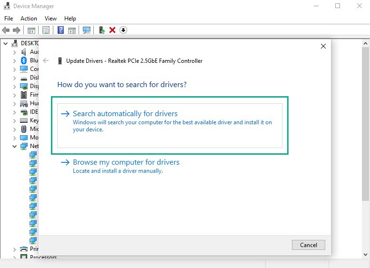Expand the Keyboards category chevron
This screenshot has height=268, width=370.
click(14, 121)
